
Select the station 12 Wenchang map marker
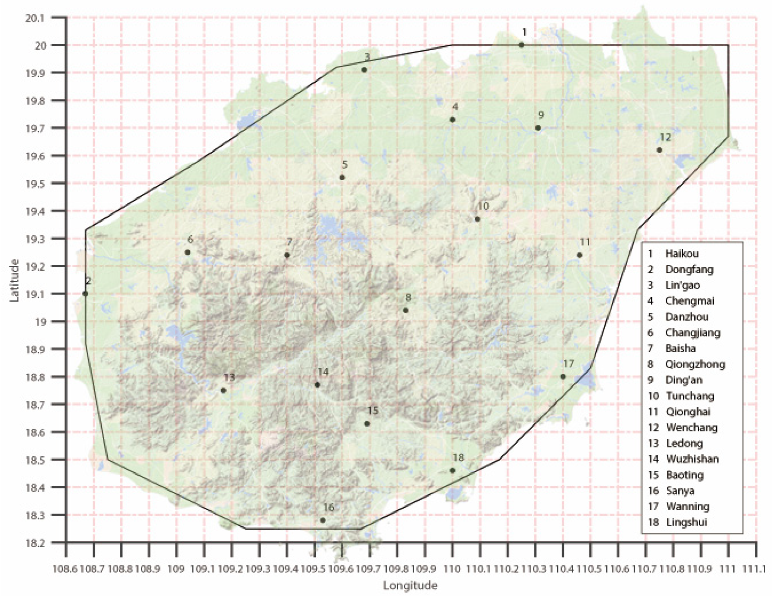coord(659,150)
